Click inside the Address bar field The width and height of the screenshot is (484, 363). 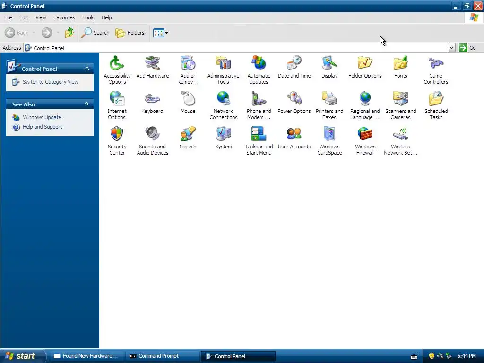click(x=236, y=48)
